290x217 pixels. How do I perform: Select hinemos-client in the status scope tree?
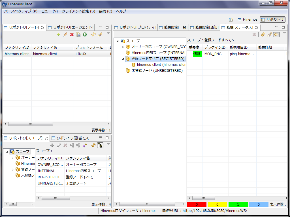(159, 65)
